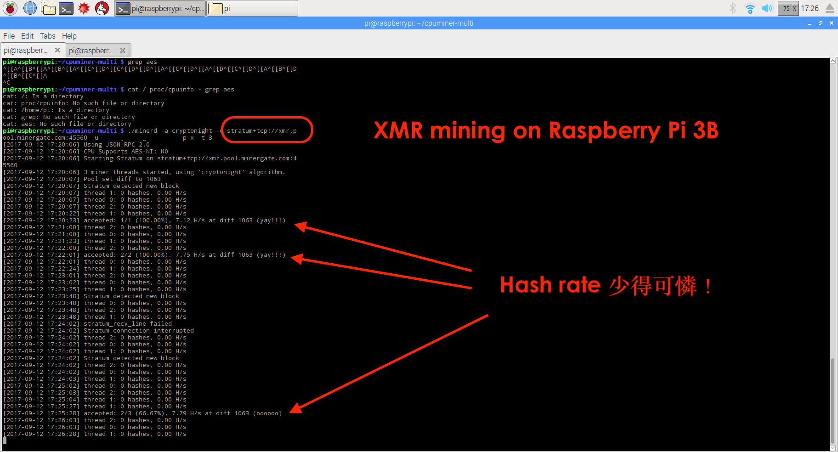Select the second pi@raspberr terminal tab
838x452 pixels.
point(98,51)
